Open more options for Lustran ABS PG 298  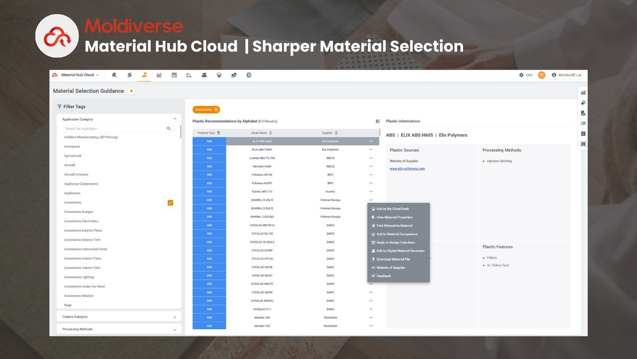[371, 158]
